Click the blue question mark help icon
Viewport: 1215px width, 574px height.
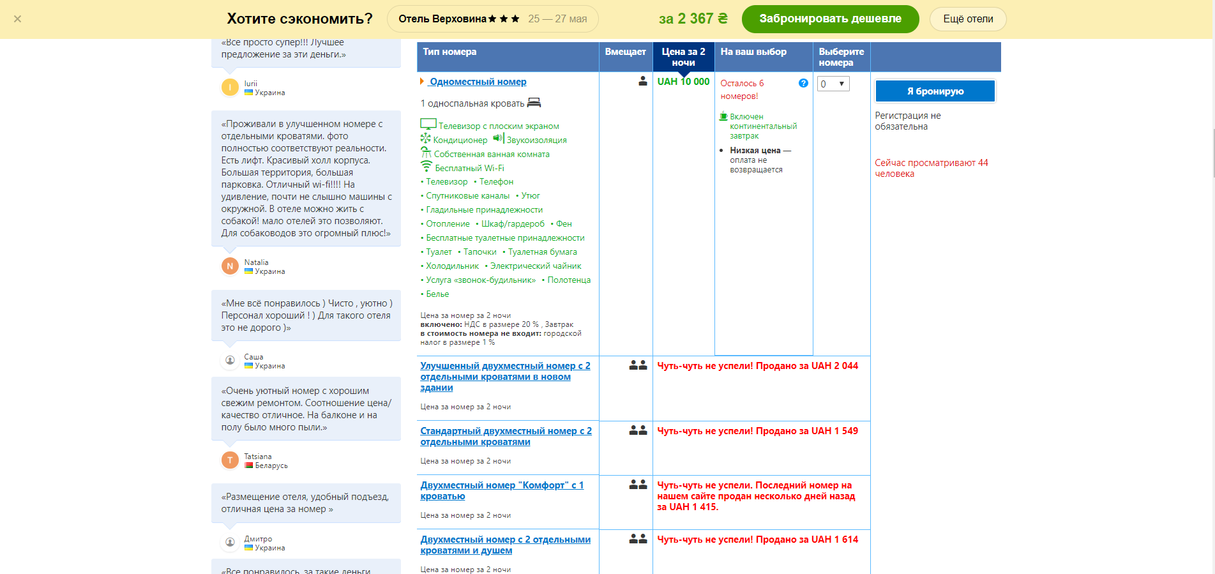click(803, 83)
